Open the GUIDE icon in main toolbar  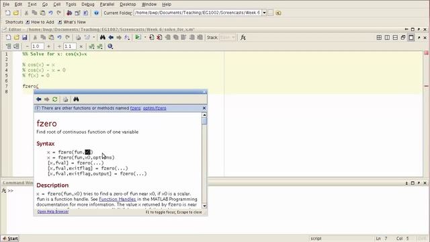pos(78,13)
